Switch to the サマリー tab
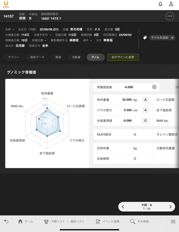The width and height of the screenshot is (179, 232). tap(14, 57)
